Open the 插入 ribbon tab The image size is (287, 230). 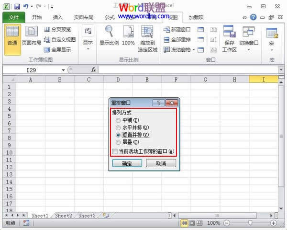pos(57,17)
